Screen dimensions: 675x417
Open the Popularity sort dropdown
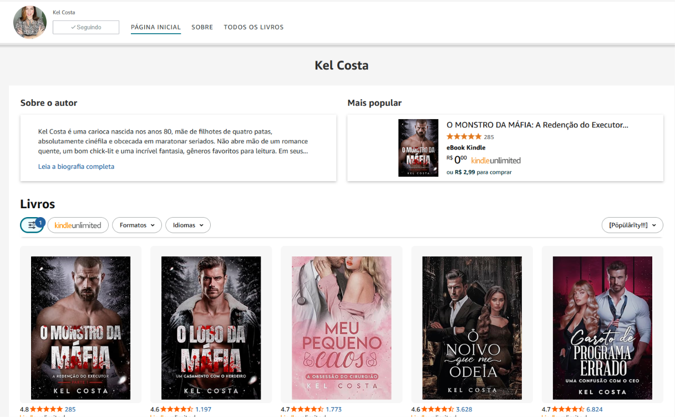632,225
